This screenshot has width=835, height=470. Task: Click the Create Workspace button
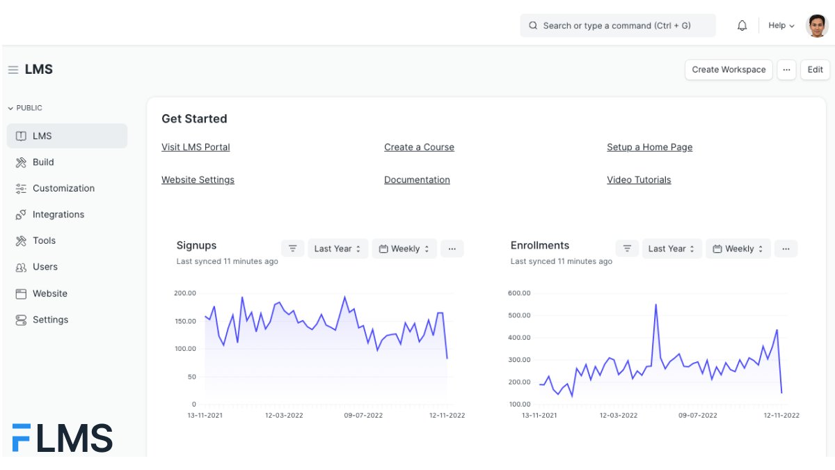(729, 70)
